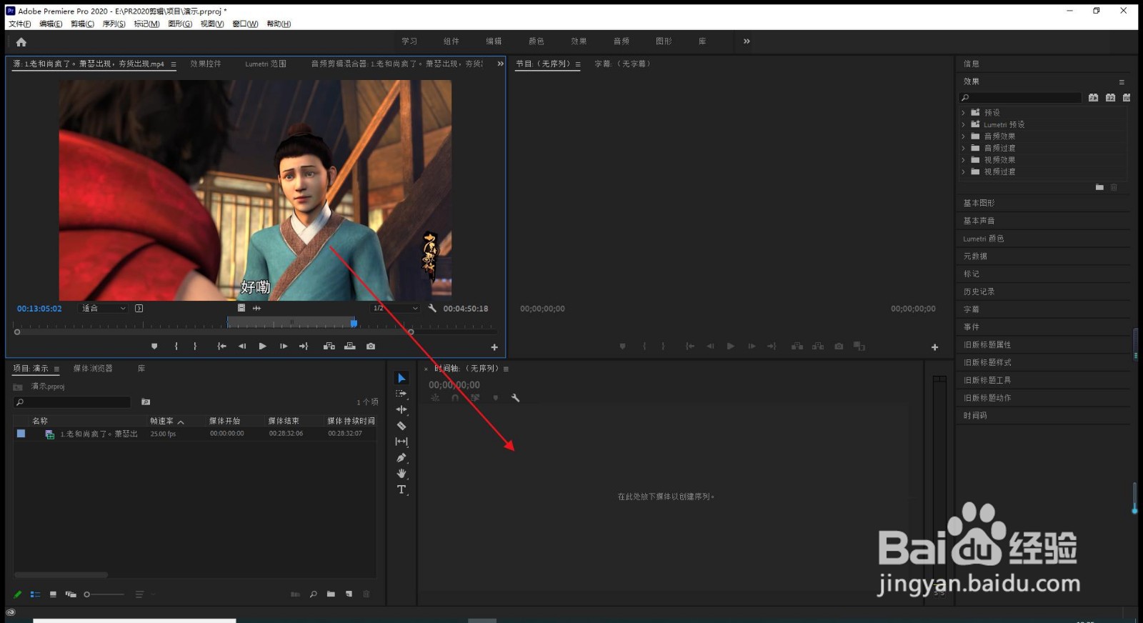Click the Drag Audio Only waveform icon

tap(257, 308)
